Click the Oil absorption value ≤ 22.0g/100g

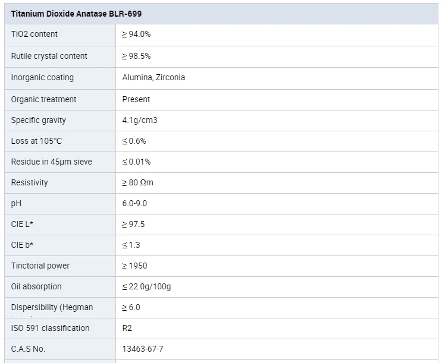click(146, 286)
